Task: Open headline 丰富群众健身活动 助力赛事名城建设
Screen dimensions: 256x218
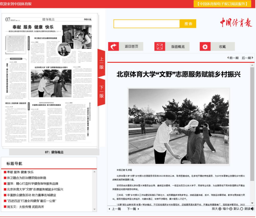Action: tap(31, 195)
